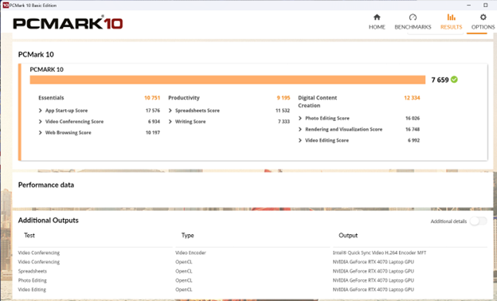Click the Spreadsheets value 11 532

point(283,111)
